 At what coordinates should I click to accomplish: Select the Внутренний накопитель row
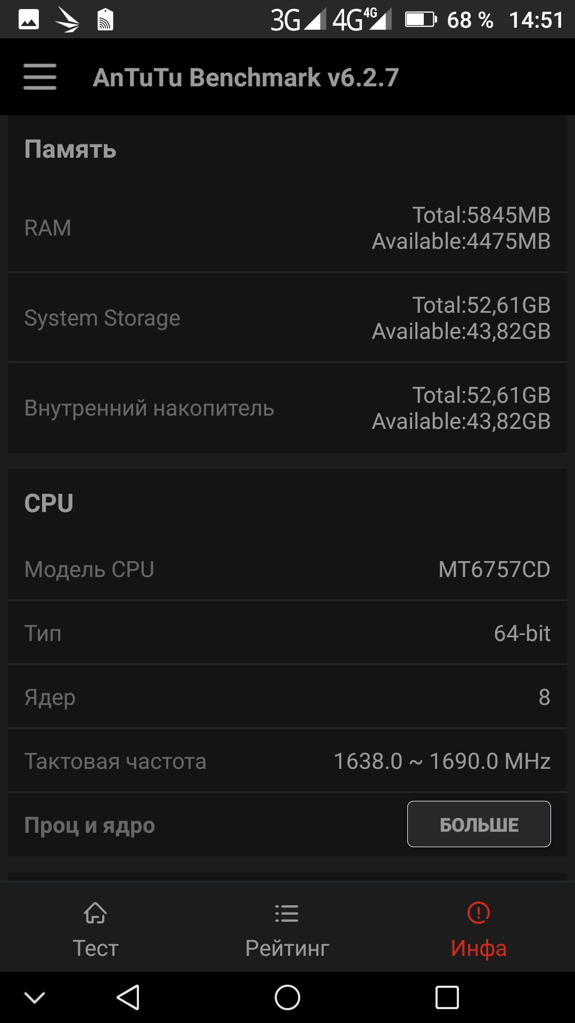pos(287,408)
